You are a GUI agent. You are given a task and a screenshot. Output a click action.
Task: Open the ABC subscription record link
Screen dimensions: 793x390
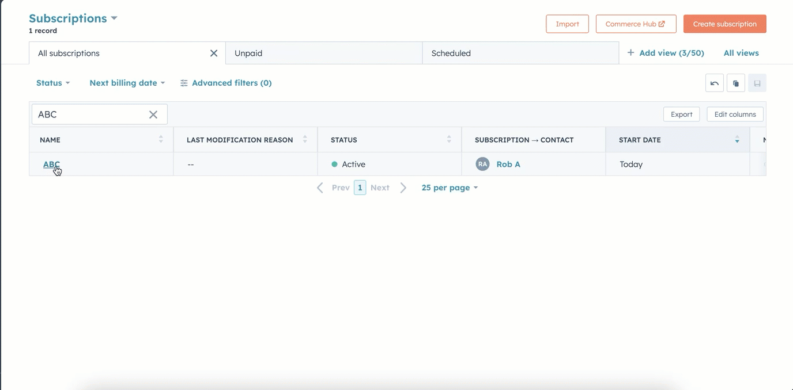[x=51, y=164]
